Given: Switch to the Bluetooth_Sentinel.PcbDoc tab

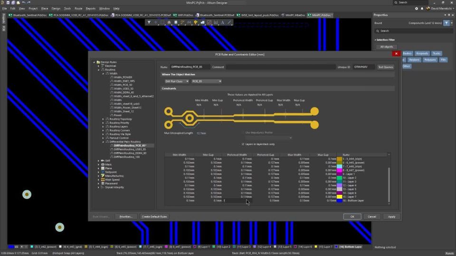Looking at the screenshot, I should click(x=27, y=15).
